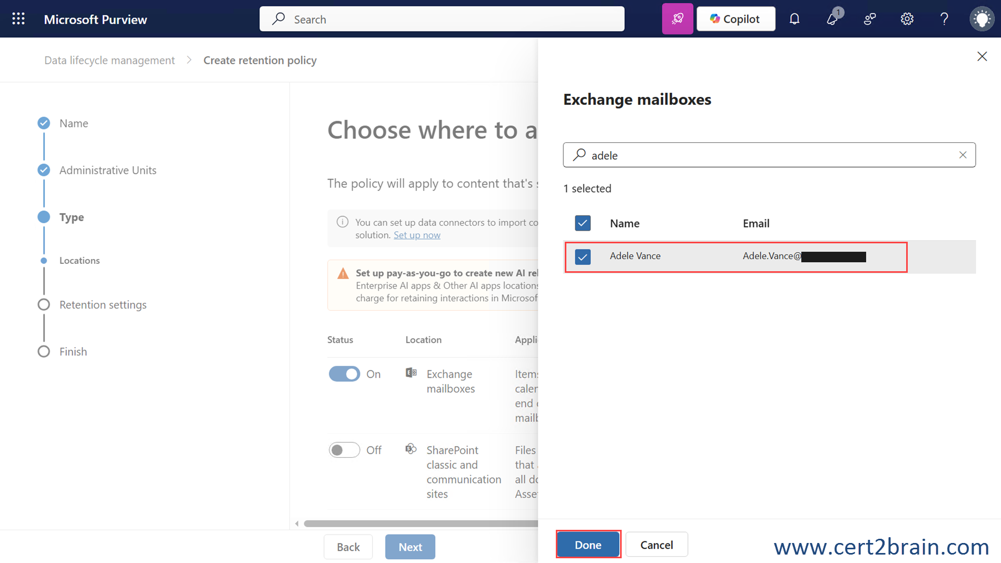Clear the adele search text
1001x563 pixels.
[963, 155]
